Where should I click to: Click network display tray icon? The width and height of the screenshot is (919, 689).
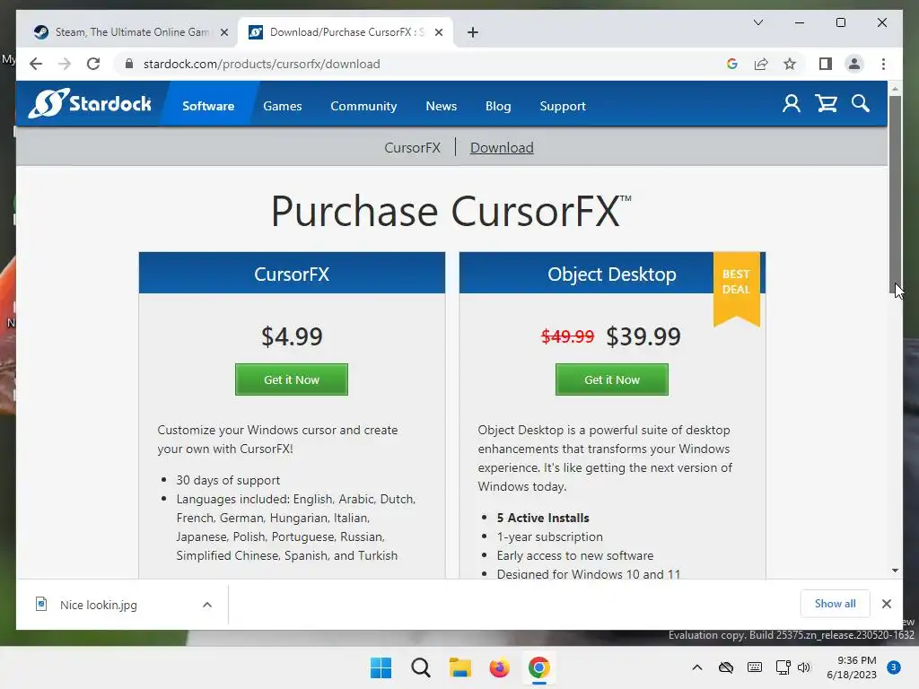[783, 667]
